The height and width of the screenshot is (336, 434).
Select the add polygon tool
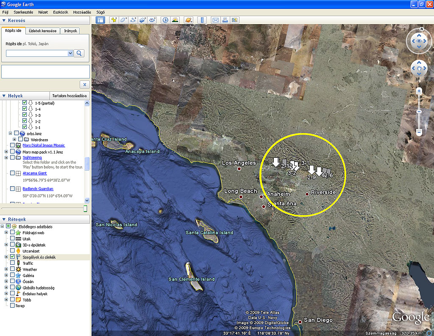click(123, 20)
